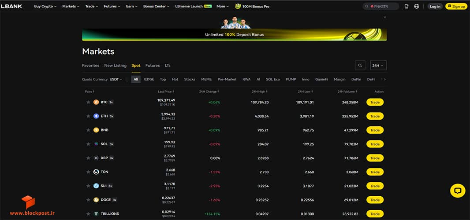Click the DOGE coin icon
The width and height of the screenshot is (470, 220).
coord(96,200)
